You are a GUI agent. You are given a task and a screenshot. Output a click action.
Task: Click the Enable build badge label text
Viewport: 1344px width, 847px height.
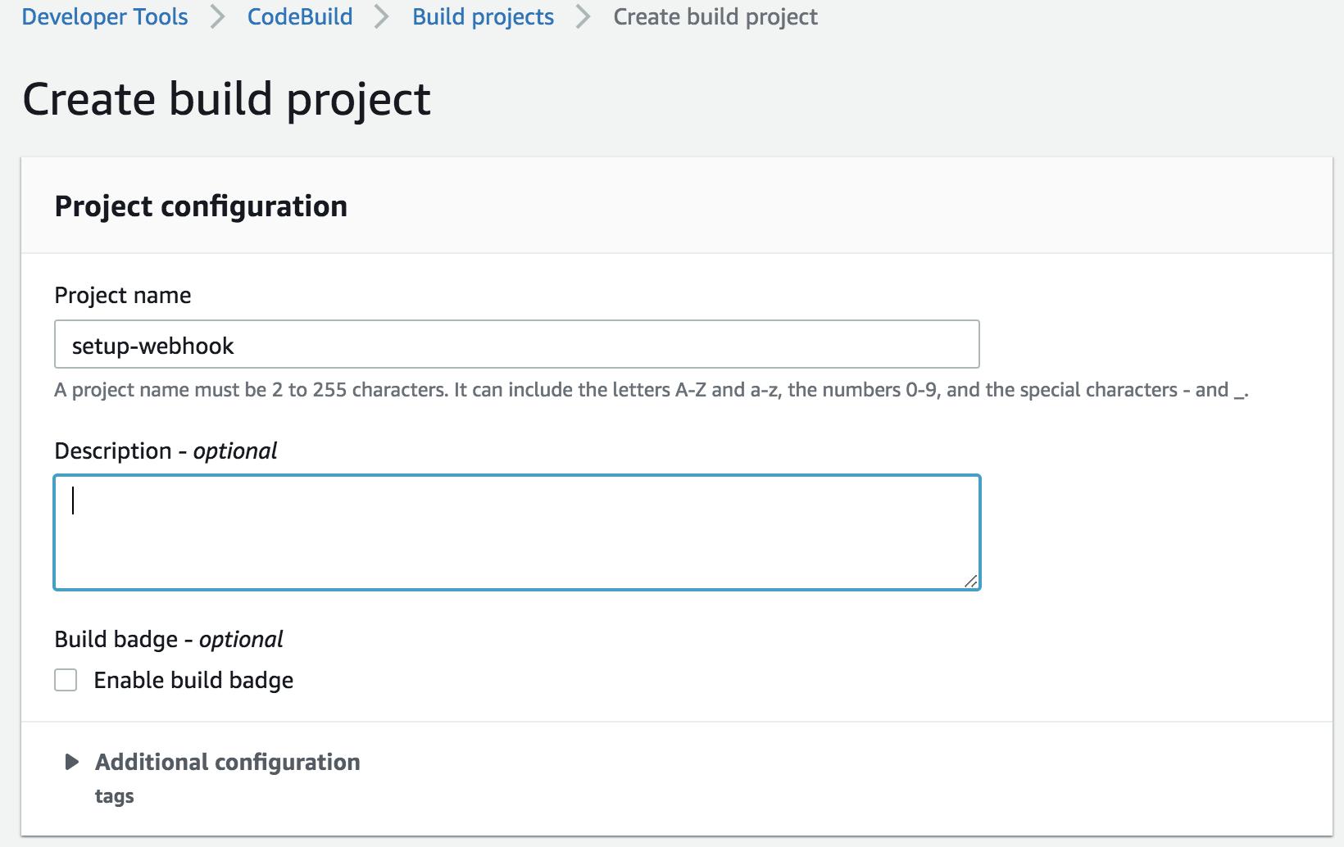[x=193, y=680]
